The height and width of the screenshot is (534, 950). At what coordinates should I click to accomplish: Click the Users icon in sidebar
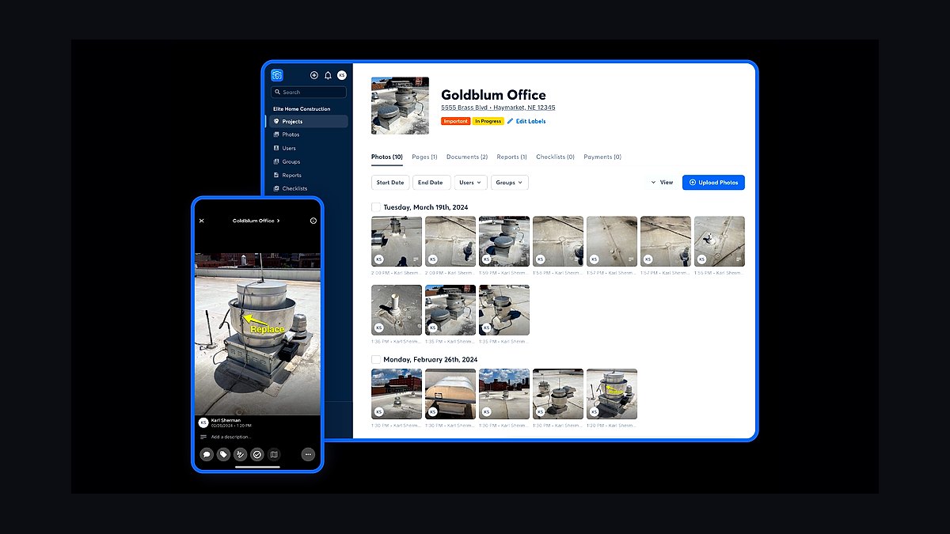276,148
